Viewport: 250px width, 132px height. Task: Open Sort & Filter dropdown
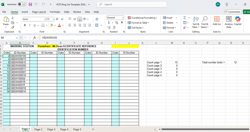point(196,22)
